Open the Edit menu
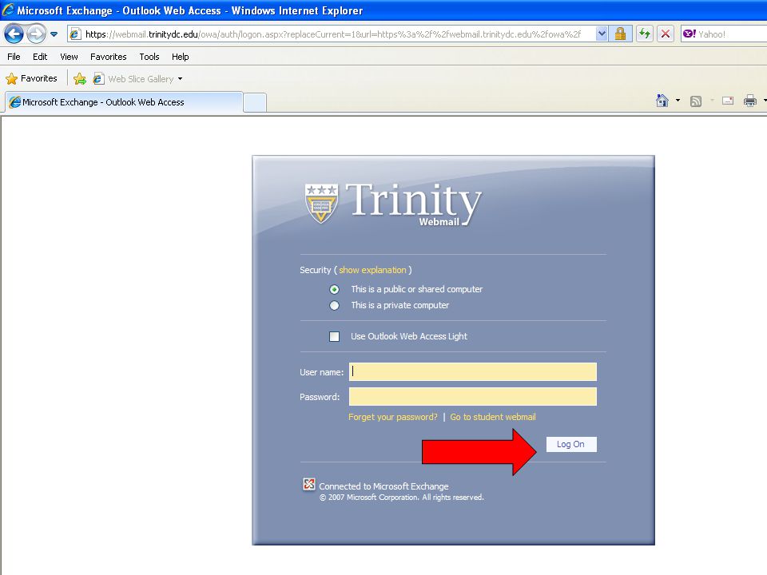767x575 pixels. click(40, 57)
